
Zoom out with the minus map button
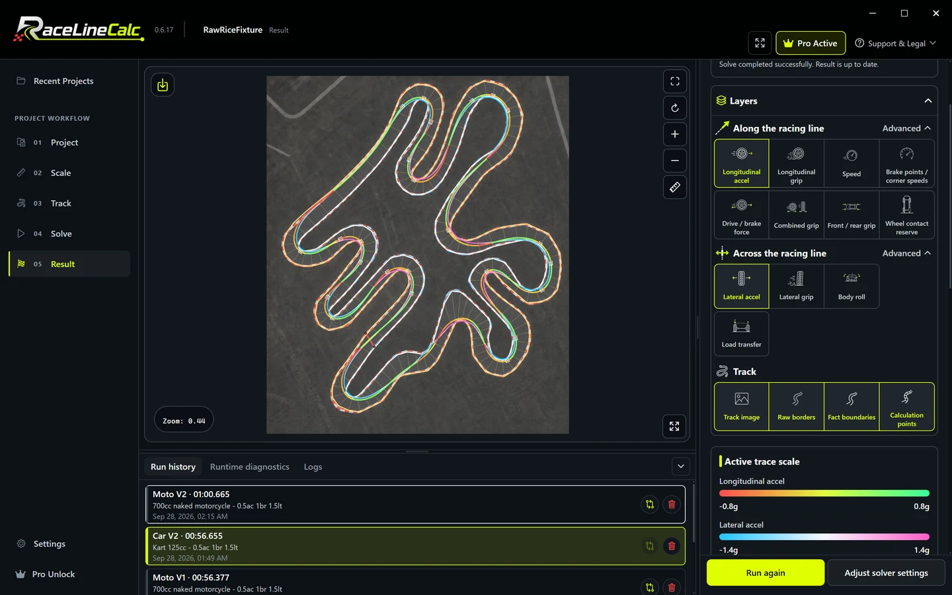674,161
